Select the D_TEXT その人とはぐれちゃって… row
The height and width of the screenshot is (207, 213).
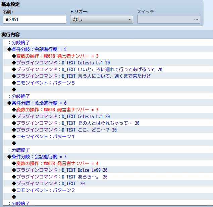pos(108,123)
